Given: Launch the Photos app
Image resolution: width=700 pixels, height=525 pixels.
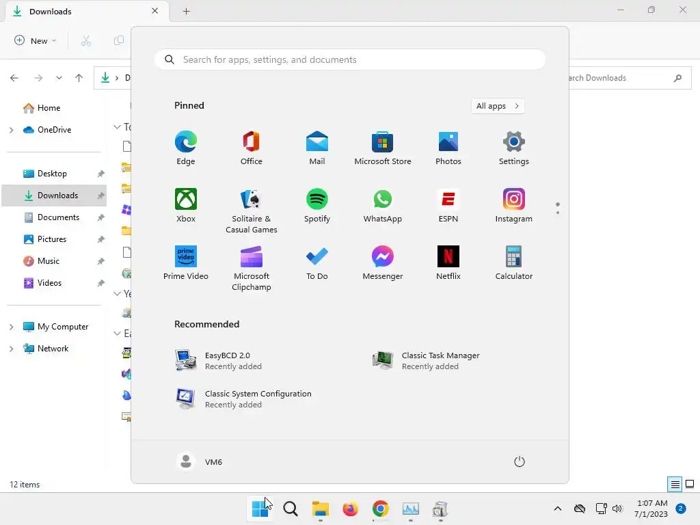Looking at the screenshot, I should click(448, 148).
